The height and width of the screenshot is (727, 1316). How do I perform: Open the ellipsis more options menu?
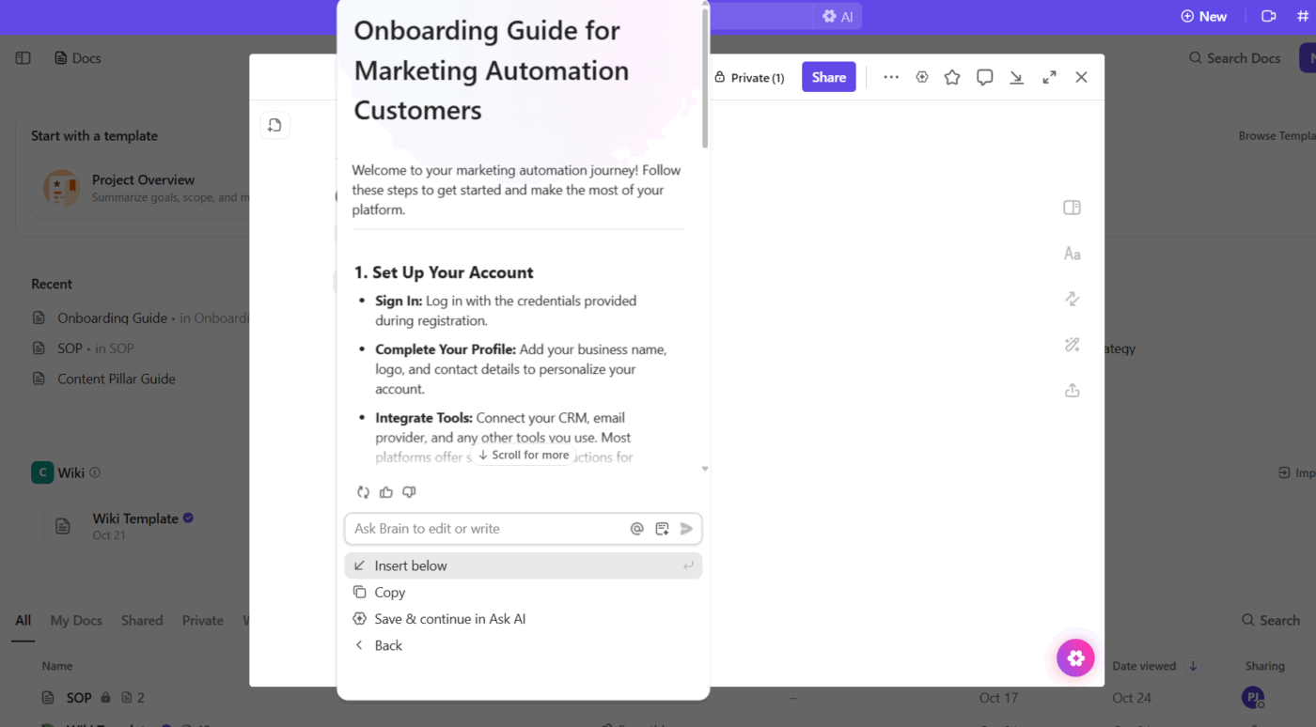coord(890,77)
